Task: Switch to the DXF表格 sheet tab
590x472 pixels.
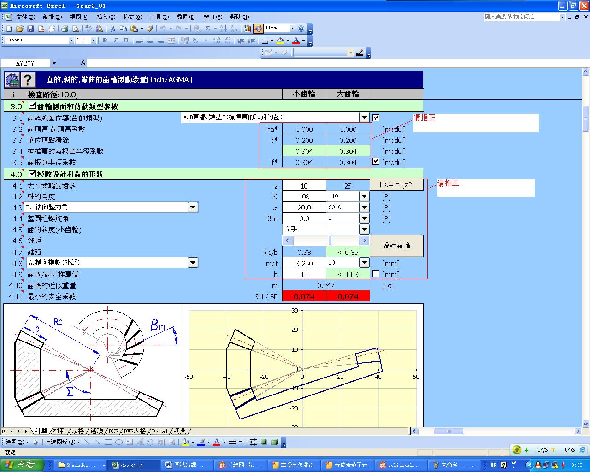Action: click(135, 431)
